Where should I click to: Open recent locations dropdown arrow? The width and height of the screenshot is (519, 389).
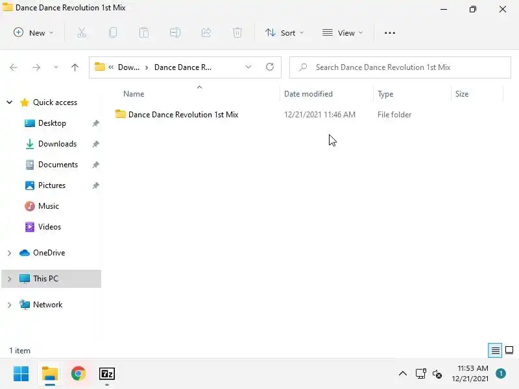56,67
